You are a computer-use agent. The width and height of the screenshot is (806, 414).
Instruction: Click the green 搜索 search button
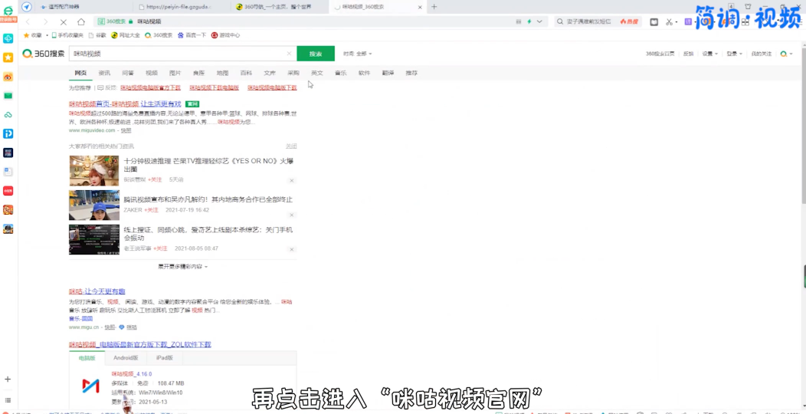[316, 54]
